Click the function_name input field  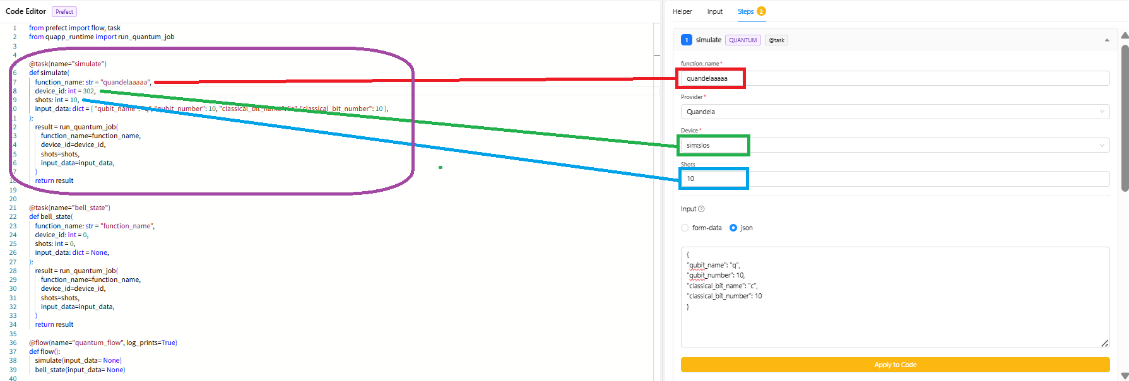pos(895,78)
